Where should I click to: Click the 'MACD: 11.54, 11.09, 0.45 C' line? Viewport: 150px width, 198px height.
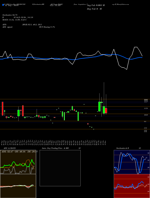click(x=14, y=20)
